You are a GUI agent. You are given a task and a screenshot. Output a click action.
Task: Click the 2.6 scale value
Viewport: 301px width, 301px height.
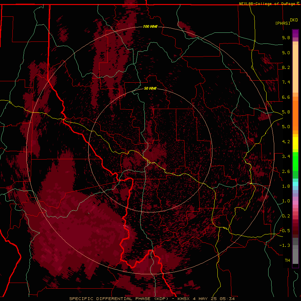pos(286,172)
